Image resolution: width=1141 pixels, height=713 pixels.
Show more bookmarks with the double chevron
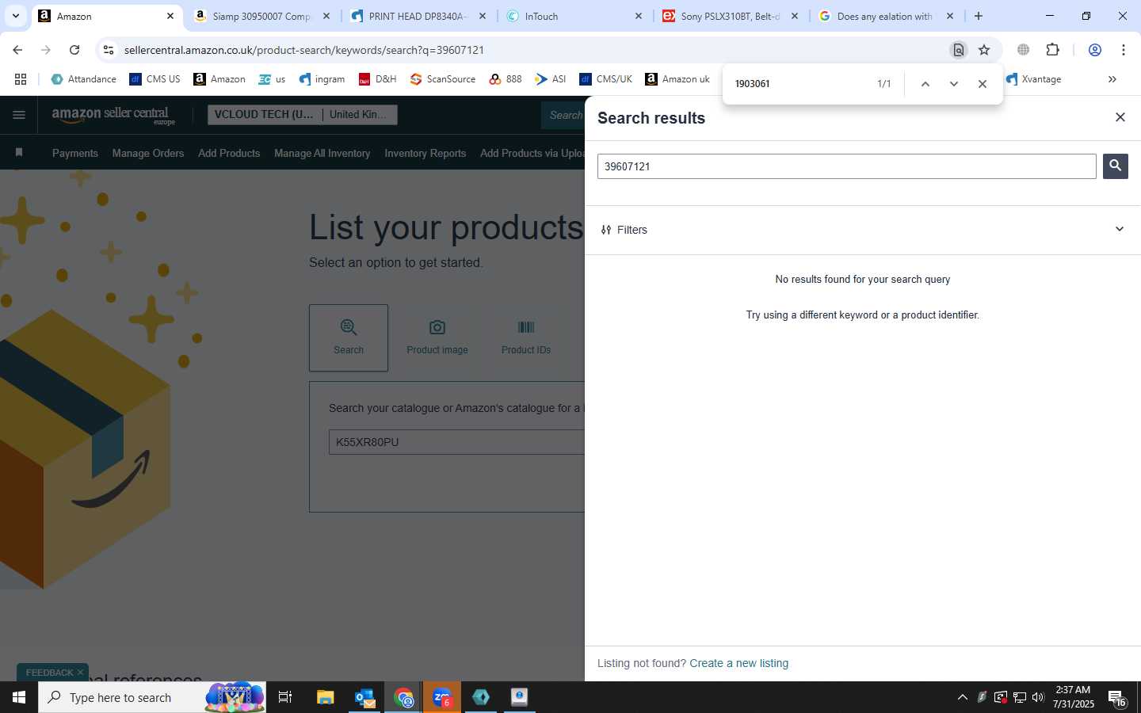(x=1112, y=79)
